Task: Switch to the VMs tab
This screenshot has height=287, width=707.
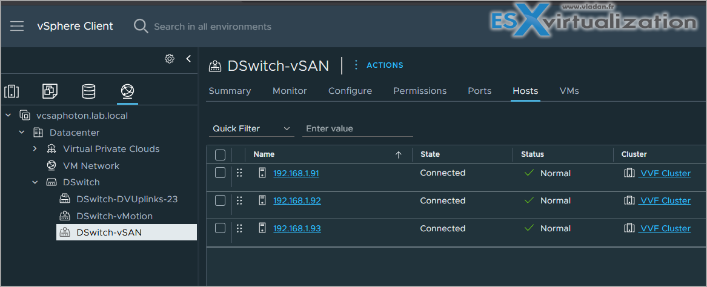Action: pos(569,91)
